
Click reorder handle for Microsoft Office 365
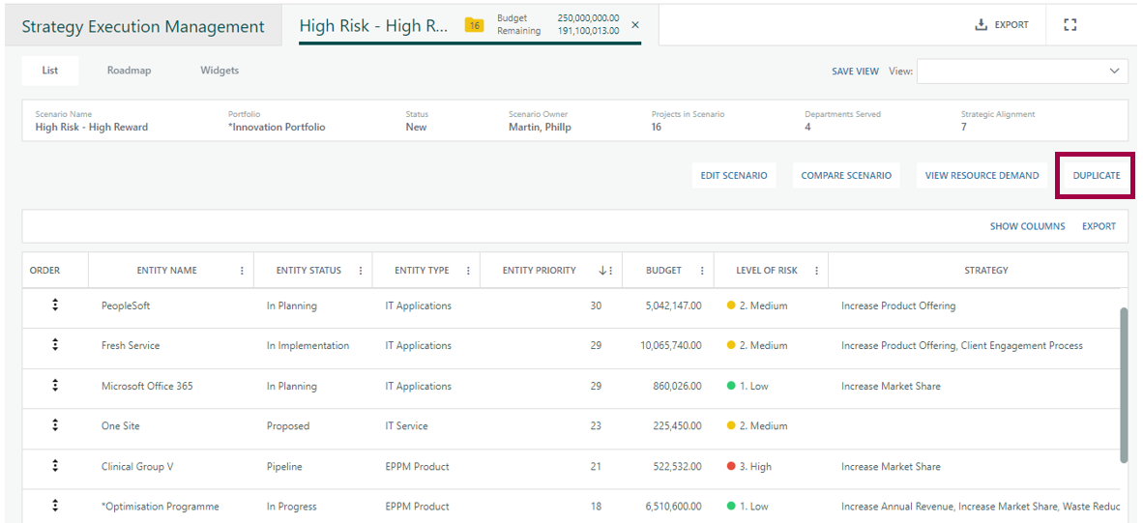tap(55, 386)
